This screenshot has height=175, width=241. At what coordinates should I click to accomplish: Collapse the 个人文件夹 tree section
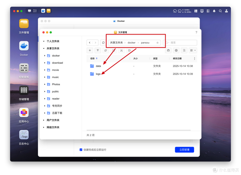[44, 41]
